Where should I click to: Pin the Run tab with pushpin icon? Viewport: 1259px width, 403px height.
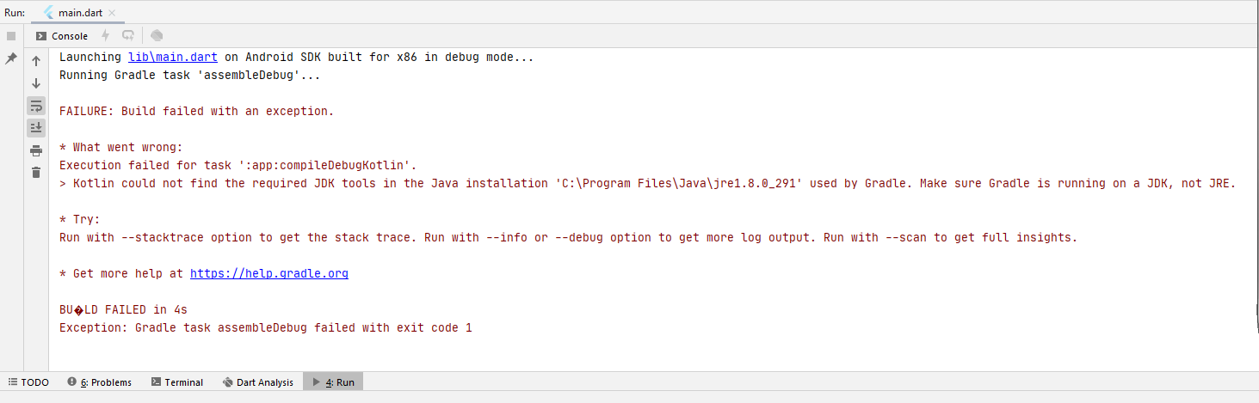pyautogui.click(x=11, y=58)
